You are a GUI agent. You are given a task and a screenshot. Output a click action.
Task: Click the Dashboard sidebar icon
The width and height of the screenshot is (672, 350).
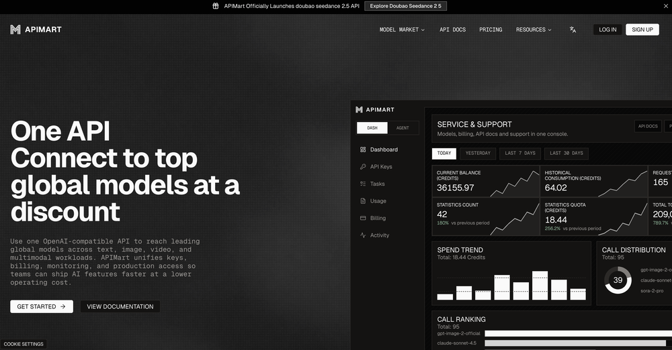click(363, 150)
